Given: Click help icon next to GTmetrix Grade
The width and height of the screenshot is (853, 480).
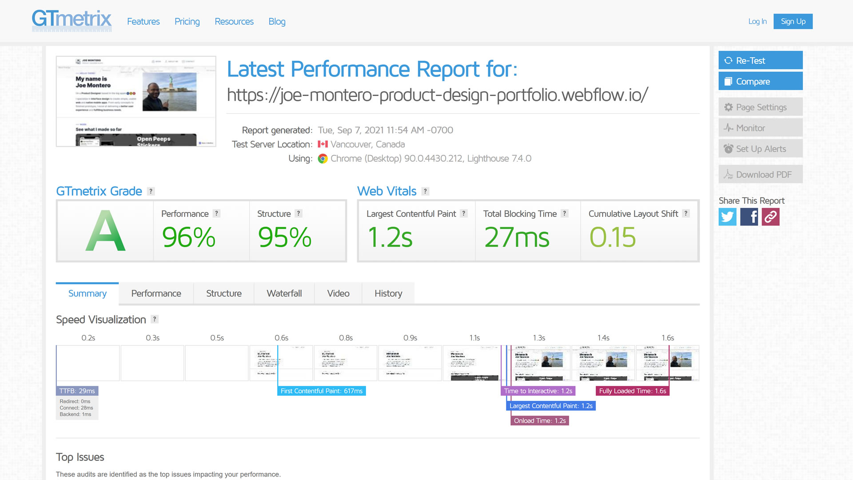Looking at the screenshot, I should click(151, 191).
